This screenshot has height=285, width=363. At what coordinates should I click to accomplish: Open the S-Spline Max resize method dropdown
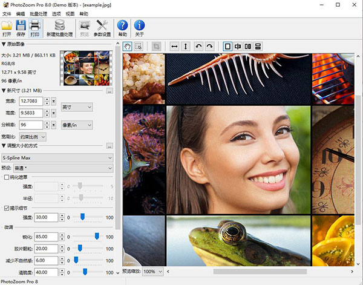click(57, 157)
